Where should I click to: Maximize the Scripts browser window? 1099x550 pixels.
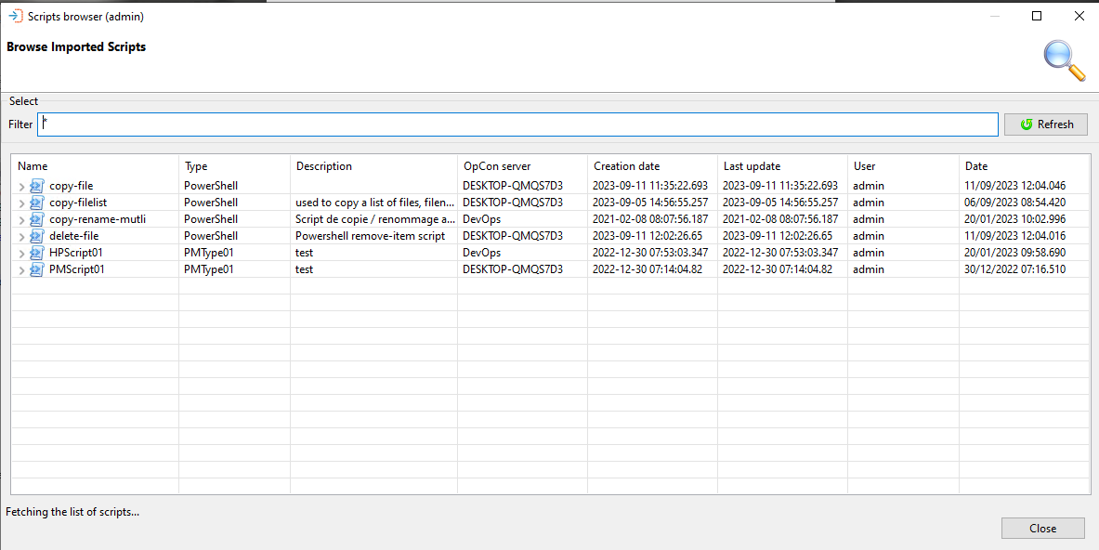1037,16
